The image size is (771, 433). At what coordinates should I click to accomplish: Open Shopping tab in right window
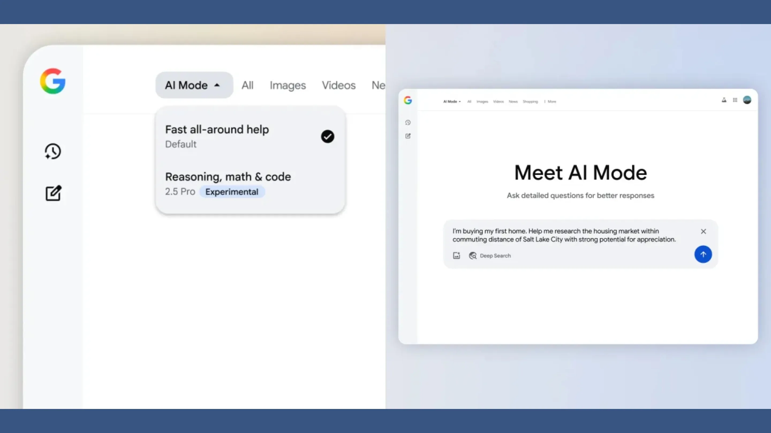[x=530, y=102]
